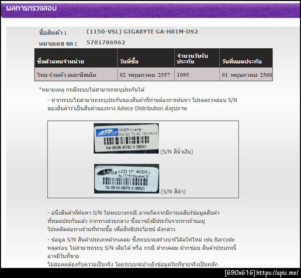This screenshot has width=301, height=278.
Task: Select warranty days value 1095
Action: (183, 75)
